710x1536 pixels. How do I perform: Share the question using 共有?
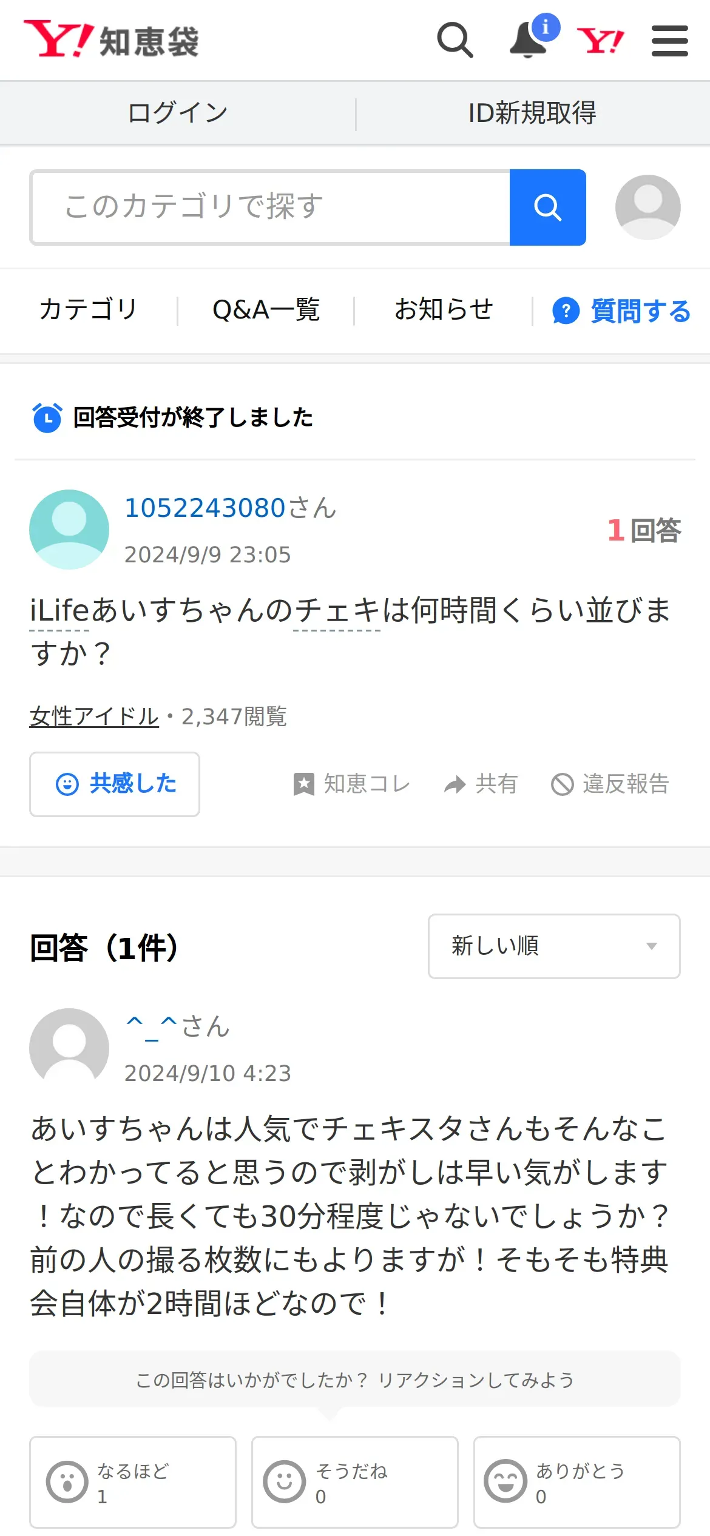click(481, 784)
